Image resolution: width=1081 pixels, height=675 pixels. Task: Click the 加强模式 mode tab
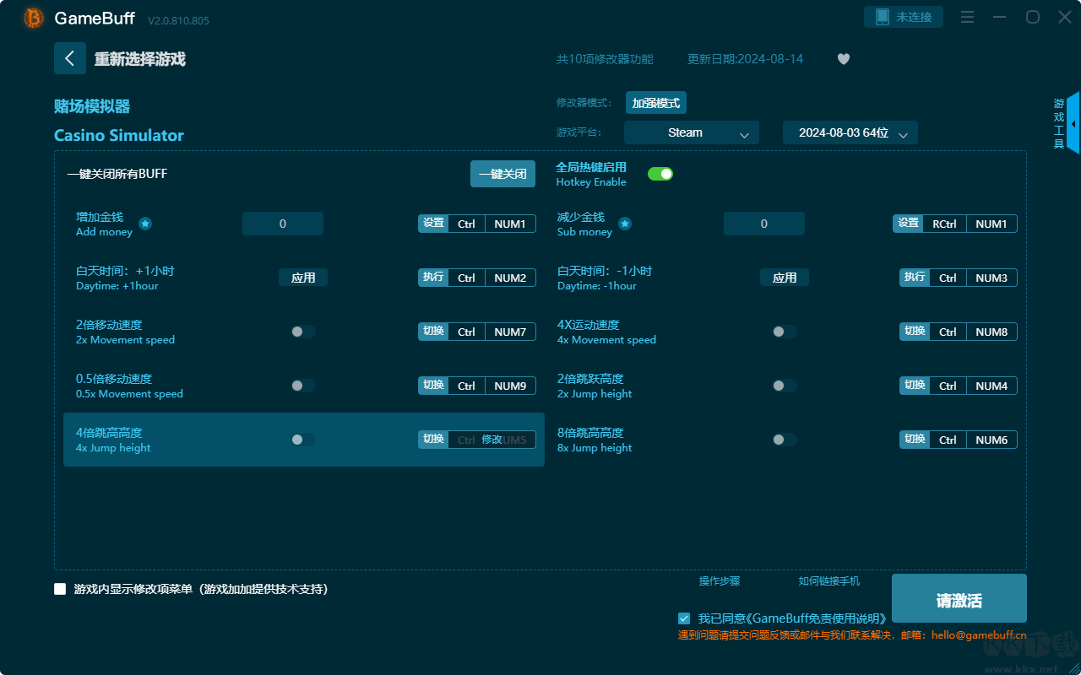point(655,103)
